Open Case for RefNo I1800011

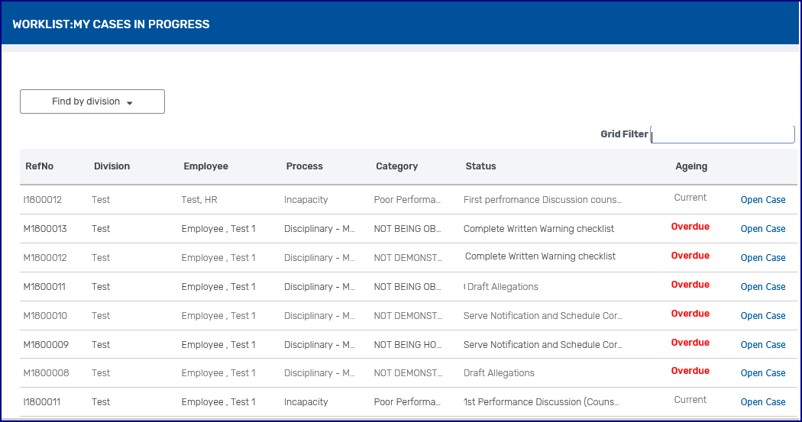[x=762, y=403]
